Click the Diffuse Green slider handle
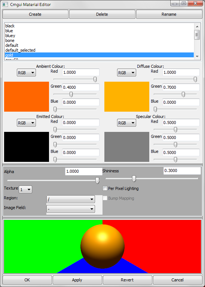Screen dimensions: 205x287 coord(183,94)
